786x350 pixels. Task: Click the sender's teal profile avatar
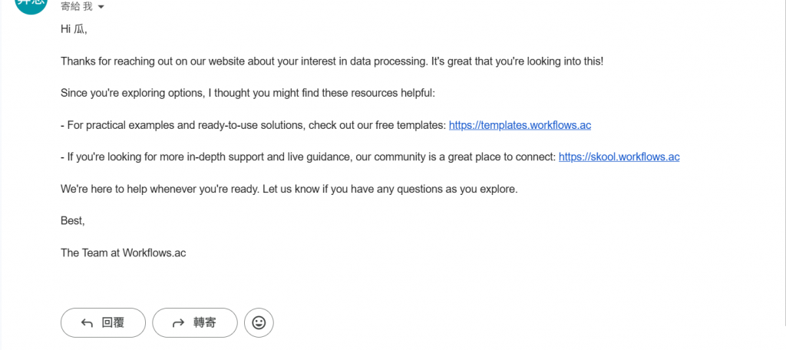point(31,5)
